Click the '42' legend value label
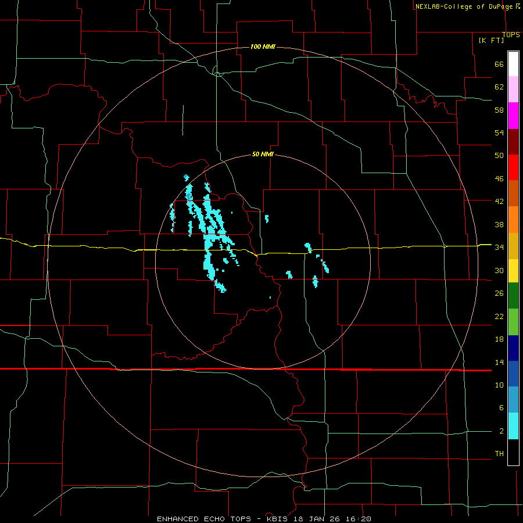The width and height of the screenshot is (523, 523). [499, 202]
